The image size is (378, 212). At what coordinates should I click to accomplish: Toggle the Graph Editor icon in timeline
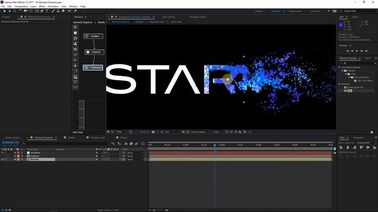coord(143,144)
